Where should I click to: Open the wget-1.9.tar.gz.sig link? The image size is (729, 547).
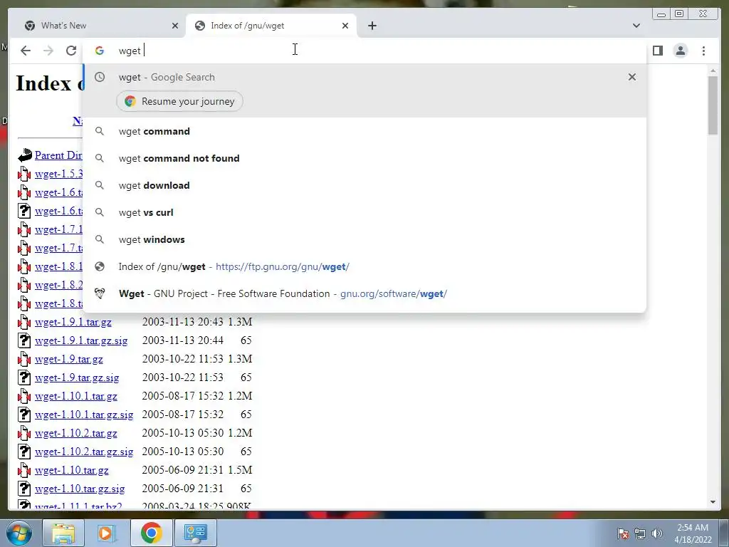click(x=77, y=377)
